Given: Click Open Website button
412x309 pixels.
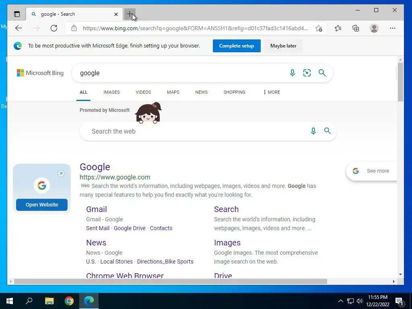Looking at the screenshot, I should pos(42,205).
